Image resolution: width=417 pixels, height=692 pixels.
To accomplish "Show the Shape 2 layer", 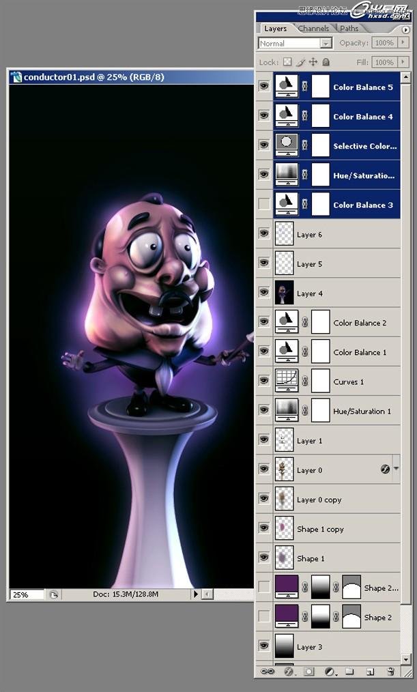I will [264, 616].
